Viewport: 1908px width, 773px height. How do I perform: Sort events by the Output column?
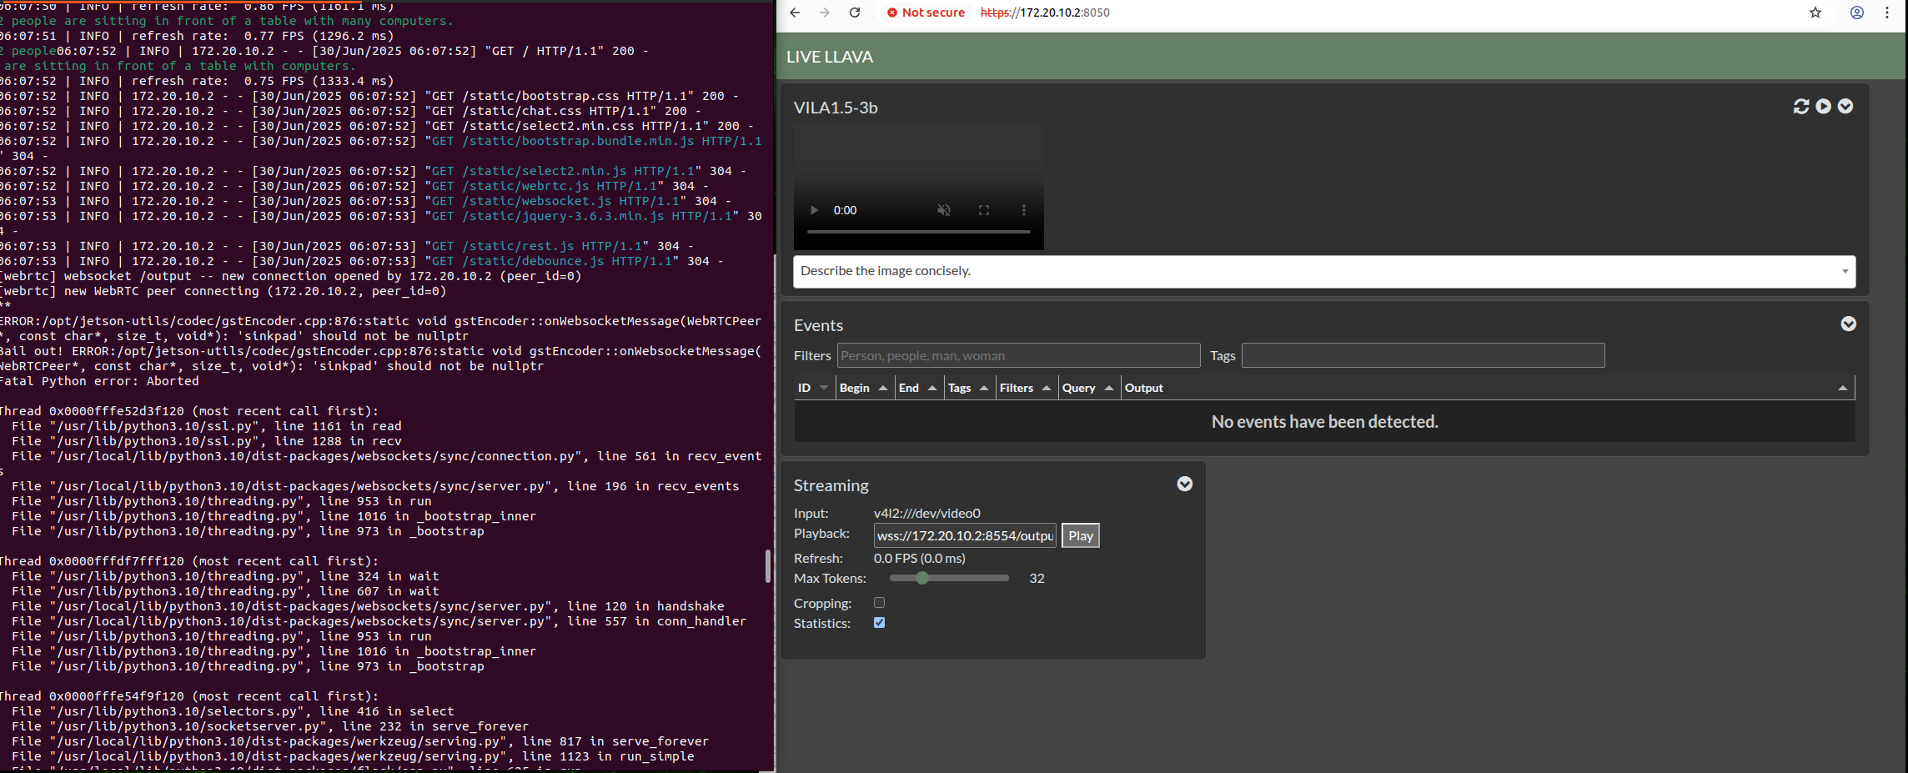[x=1488, y=388]
